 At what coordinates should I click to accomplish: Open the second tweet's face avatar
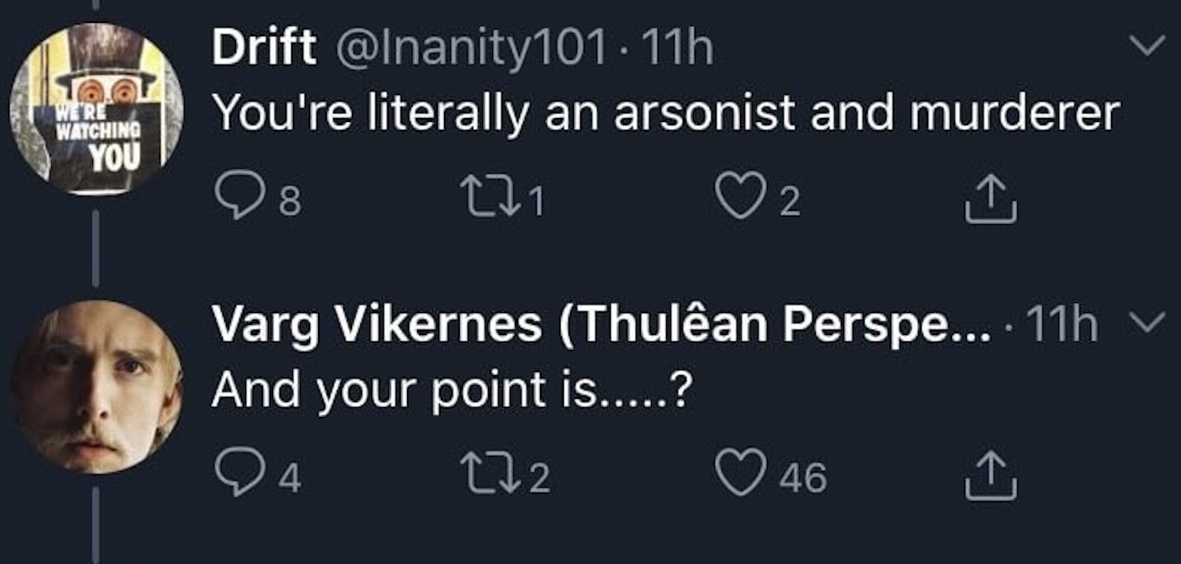pyautogui.click(x=96, y=387)
